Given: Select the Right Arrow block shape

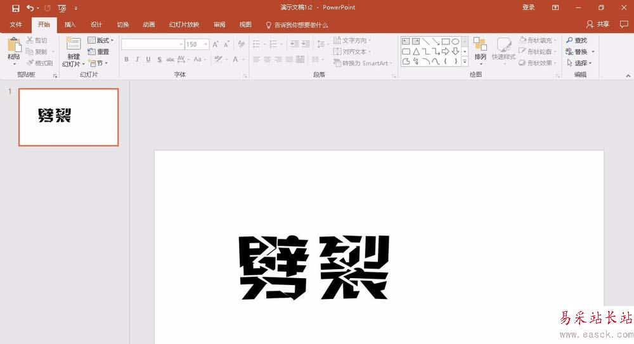Looking at the screenshot, I should click(x=445, y=51).
